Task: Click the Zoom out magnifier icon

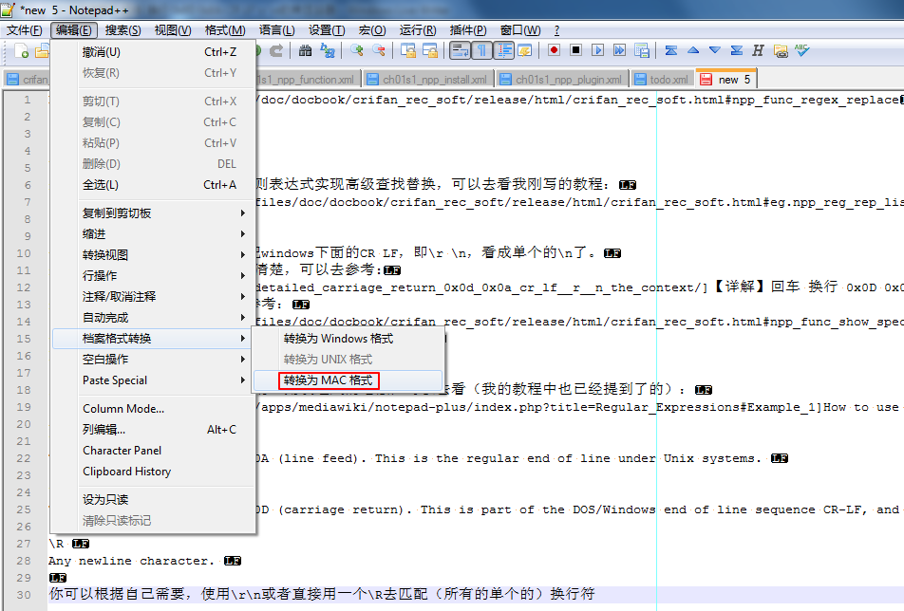Action: pos(379,50)
